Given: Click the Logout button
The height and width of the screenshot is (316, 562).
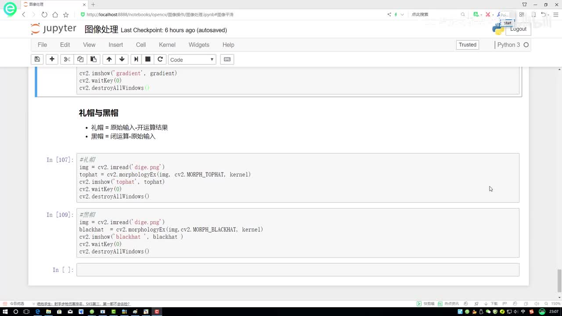Looking at the screenshot, I should (x=518, y=29).
